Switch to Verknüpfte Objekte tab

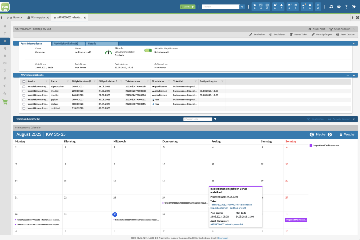66,44
